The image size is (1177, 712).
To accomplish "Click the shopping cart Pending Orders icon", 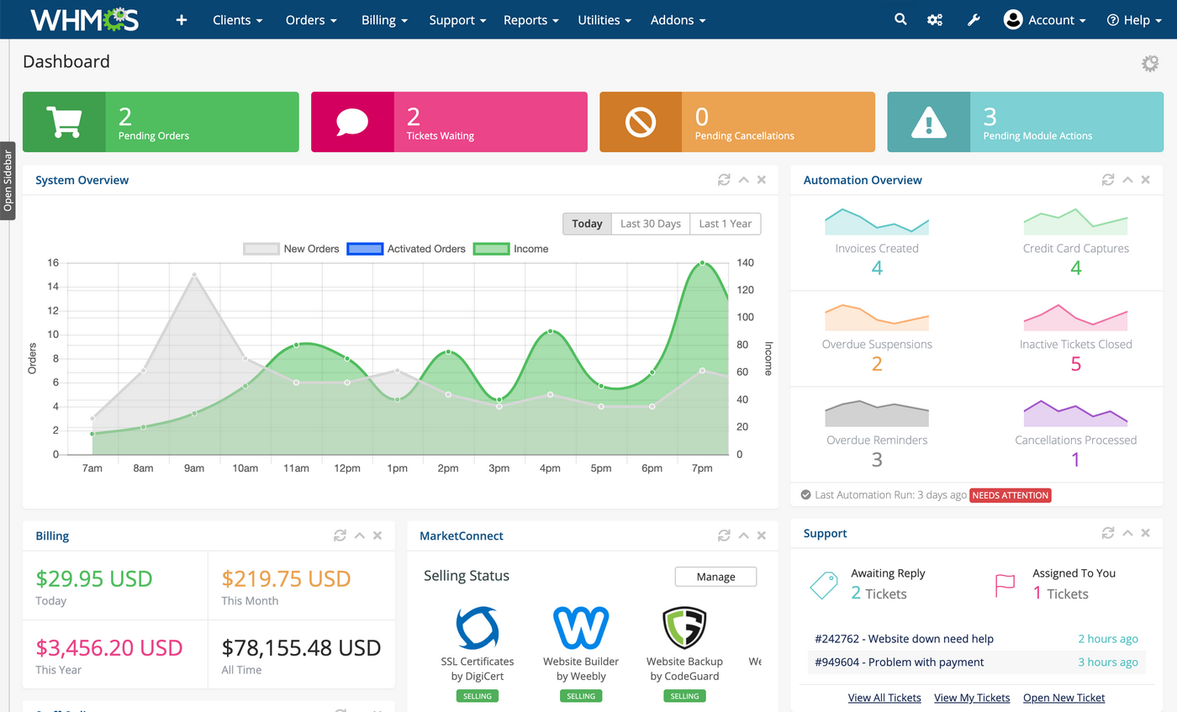I will pos(64,122).
